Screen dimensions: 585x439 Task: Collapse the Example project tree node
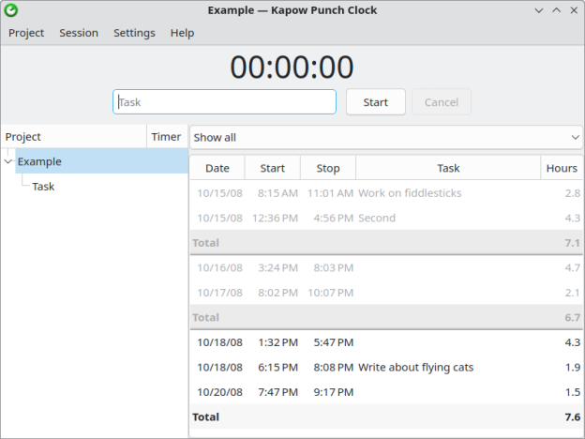(8, 161)
